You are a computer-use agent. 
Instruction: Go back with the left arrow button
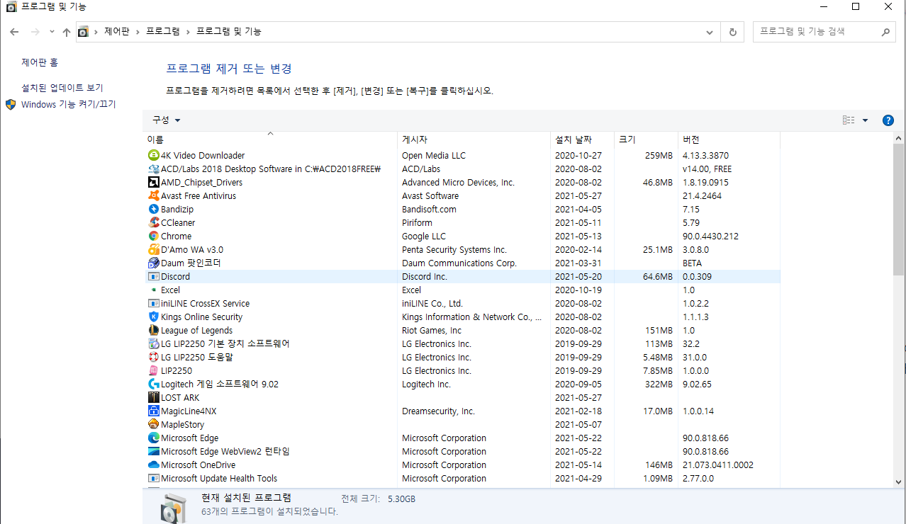[x=14, y=32]
